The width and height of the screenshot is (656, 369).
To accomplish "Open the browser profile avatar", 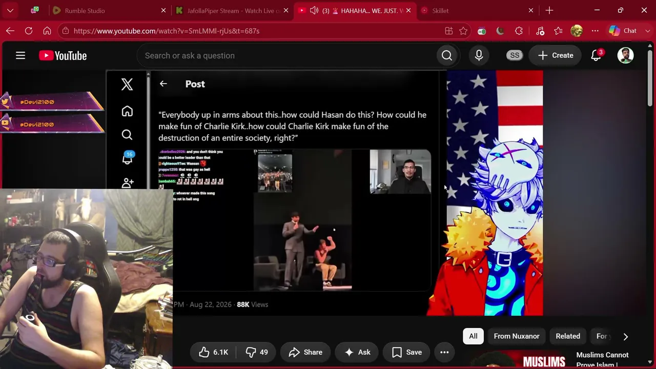I will (x=577, y=31).
